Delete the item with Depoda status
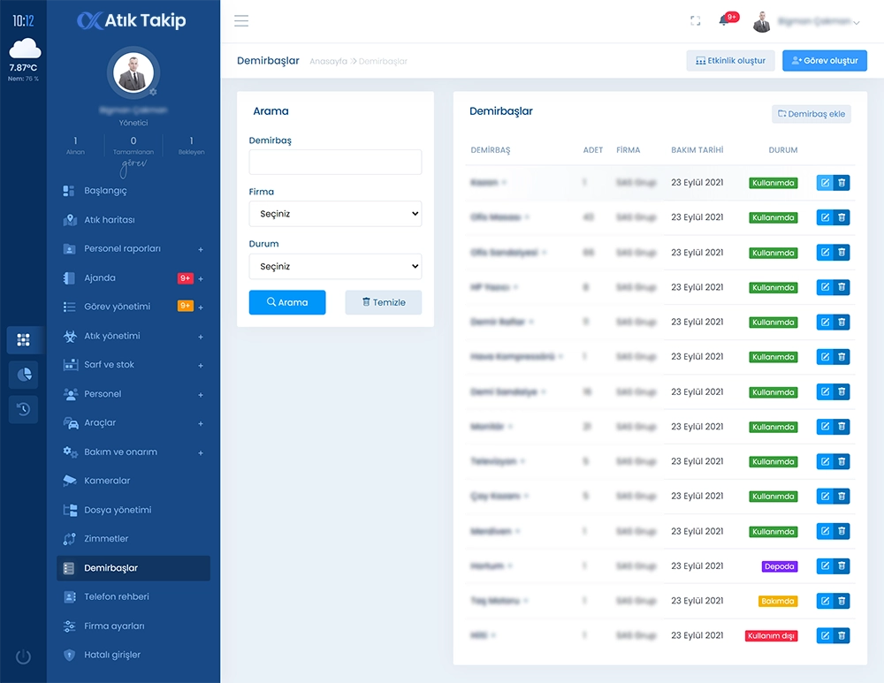 pyautogui.click(x=842, y=566)
